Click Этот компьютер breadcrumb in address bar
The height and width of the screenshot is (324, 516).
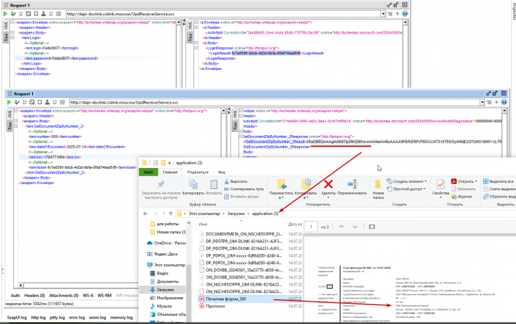click(x=204, y=214)
